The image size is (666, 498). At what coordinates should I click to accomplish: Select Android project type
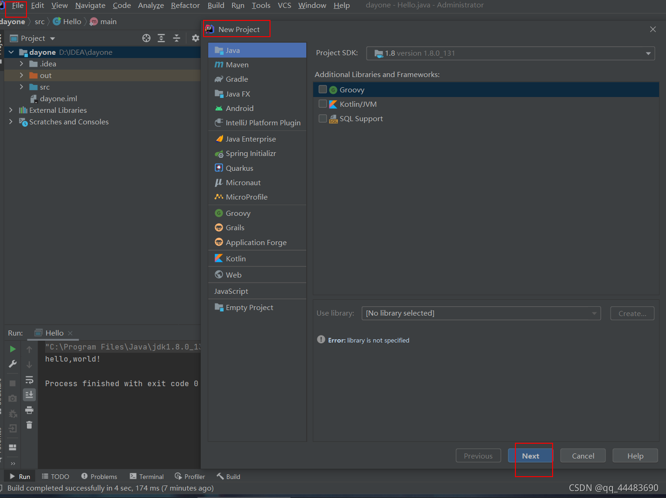click(257, 108)
